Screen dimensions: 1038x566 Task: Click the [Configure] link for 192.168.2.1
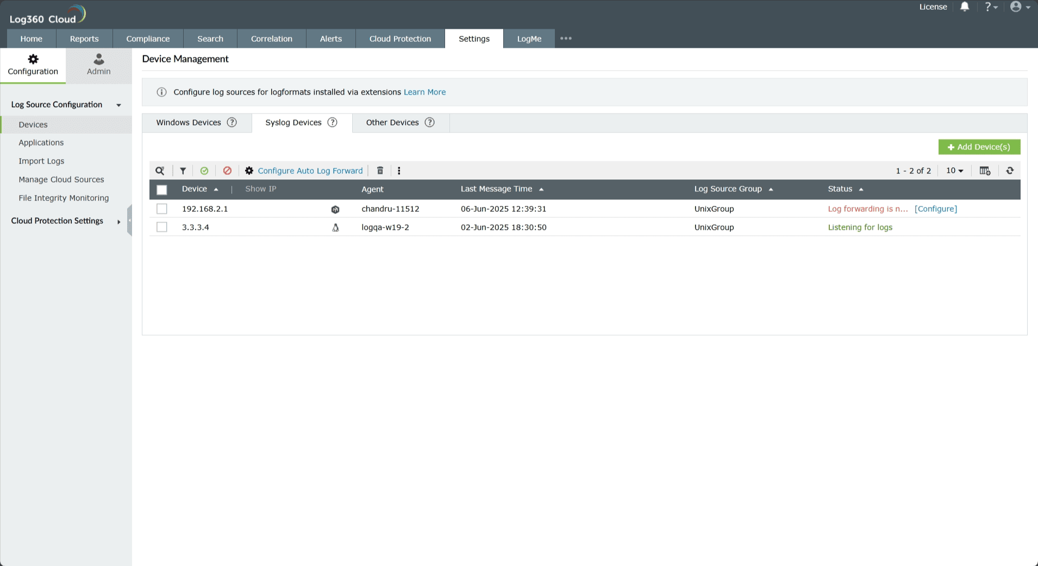click(x=936, y=209)
